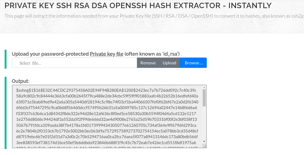Click the hash line starting with 1e2756d8

pyautogui.click(x=106, y=119)
